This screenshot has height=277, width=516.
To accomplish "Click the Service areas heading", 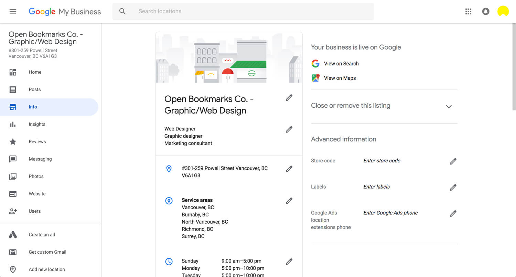I will 197,200.
